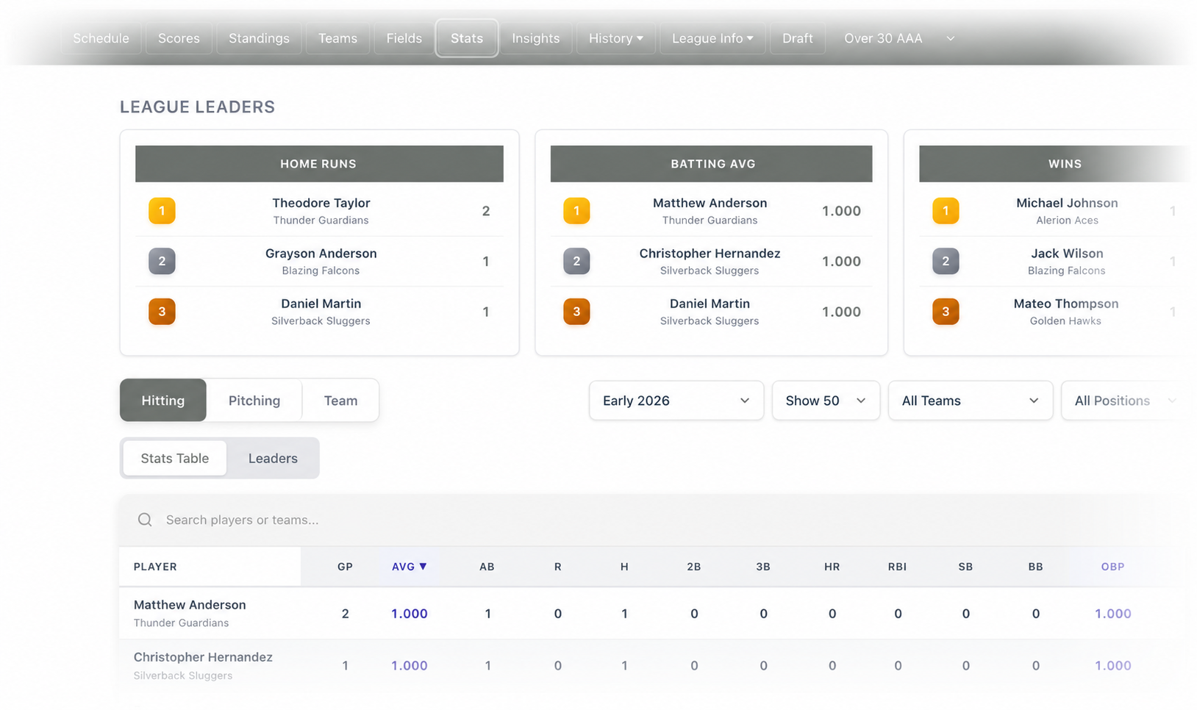Click silver rank 2 badge for Christopher Hernandez
The image size is (1197, 710).
point(576,261)
